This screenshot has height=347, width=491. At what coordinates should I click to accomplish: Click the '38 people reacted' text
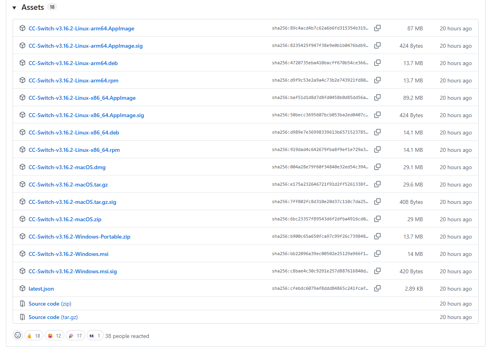point(127,336)
